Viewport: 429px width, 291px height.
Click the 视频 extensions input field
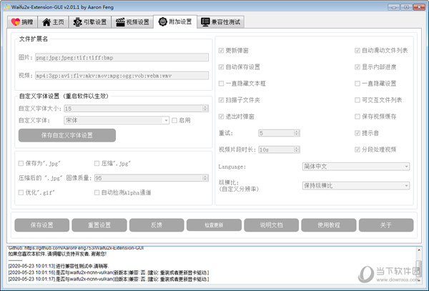[x=122, y=76]
